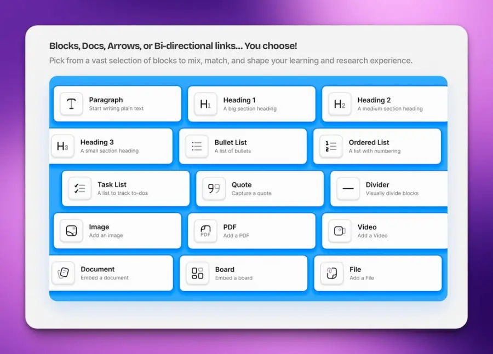Viewport: 493px width, 354px height.
Task: Click the Board grid icon
Action: point(197,274)
